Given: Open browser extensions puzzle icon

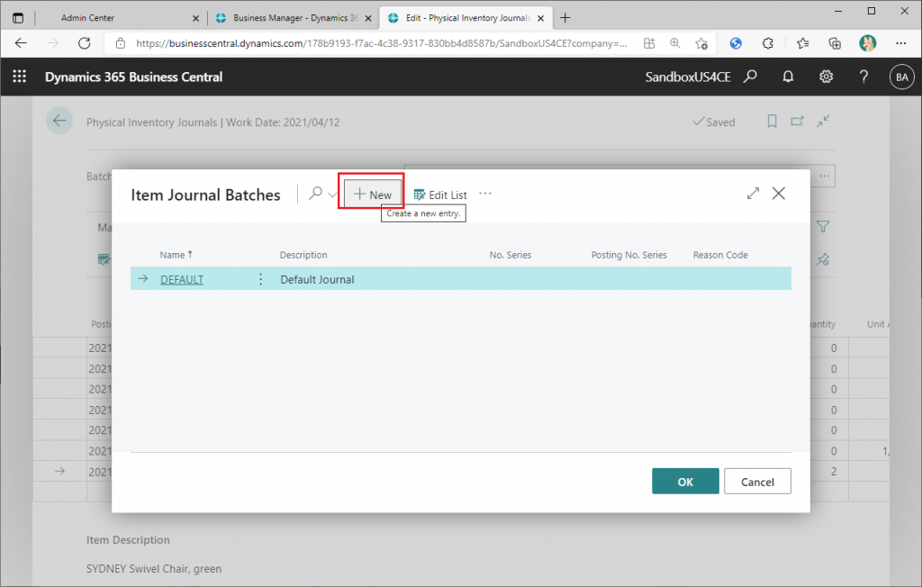Looking at the screenshot, I should tap(767, 43).
